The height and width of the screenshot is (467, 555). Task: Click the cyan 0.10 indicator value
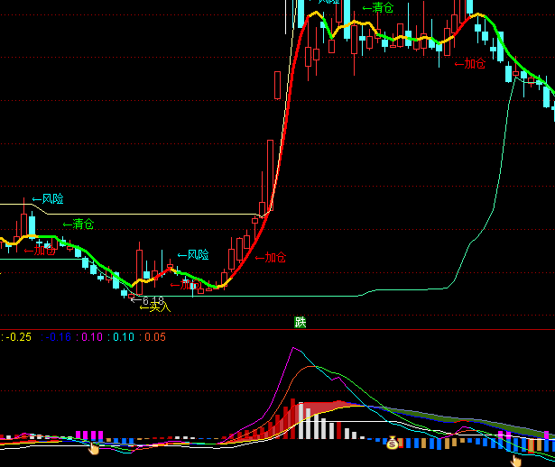tap(124, 337)
